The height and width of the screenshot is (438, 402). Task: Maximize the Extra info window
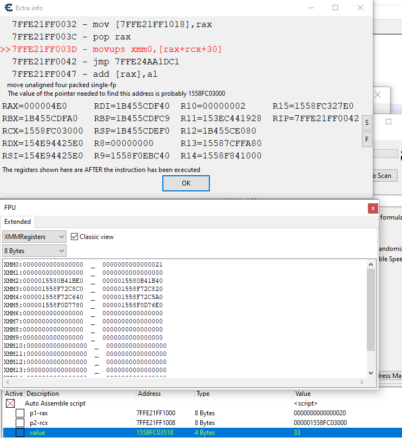coord(335,8)
